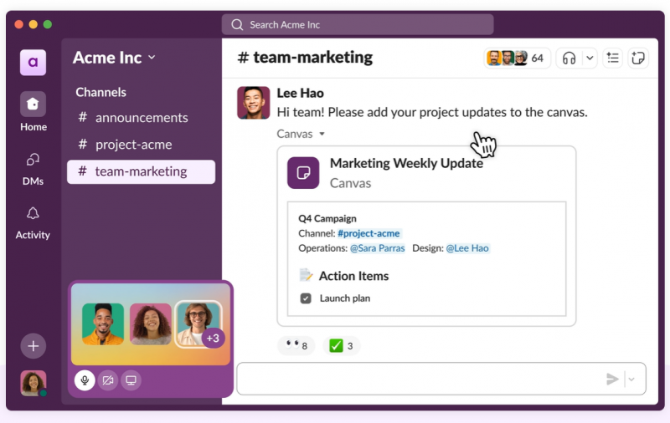Click the eyes emoji reaction
This screenshot has width=670, height=423.
click(x=296, y=345)
